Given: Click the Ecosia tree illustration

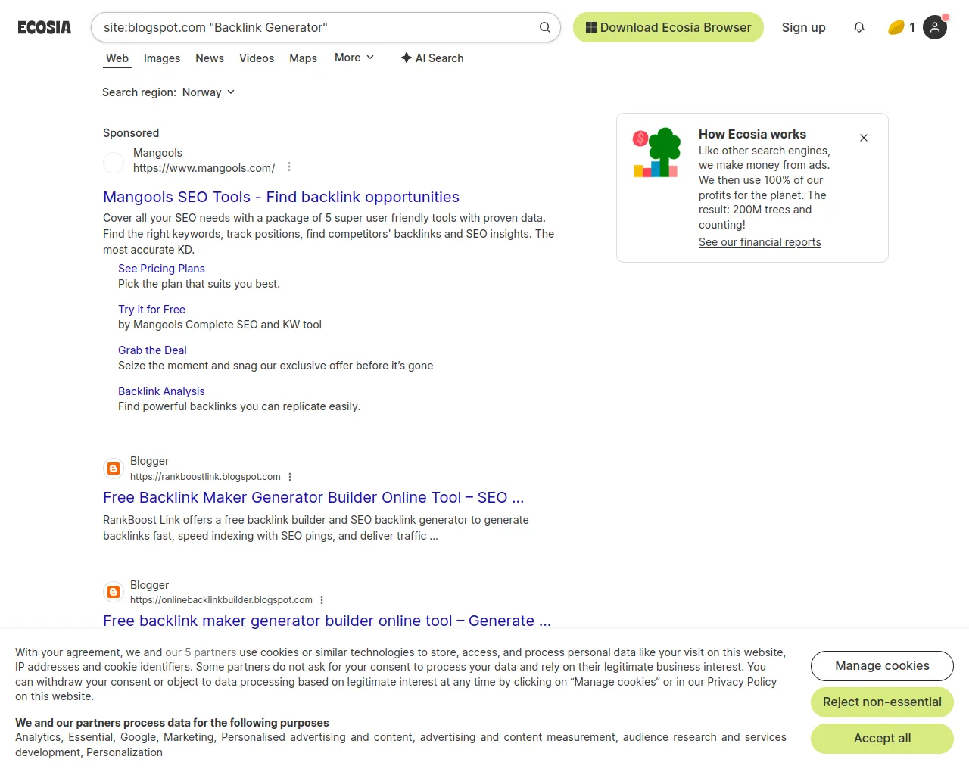Looking at the screenshot, I should tap(656, 153).
